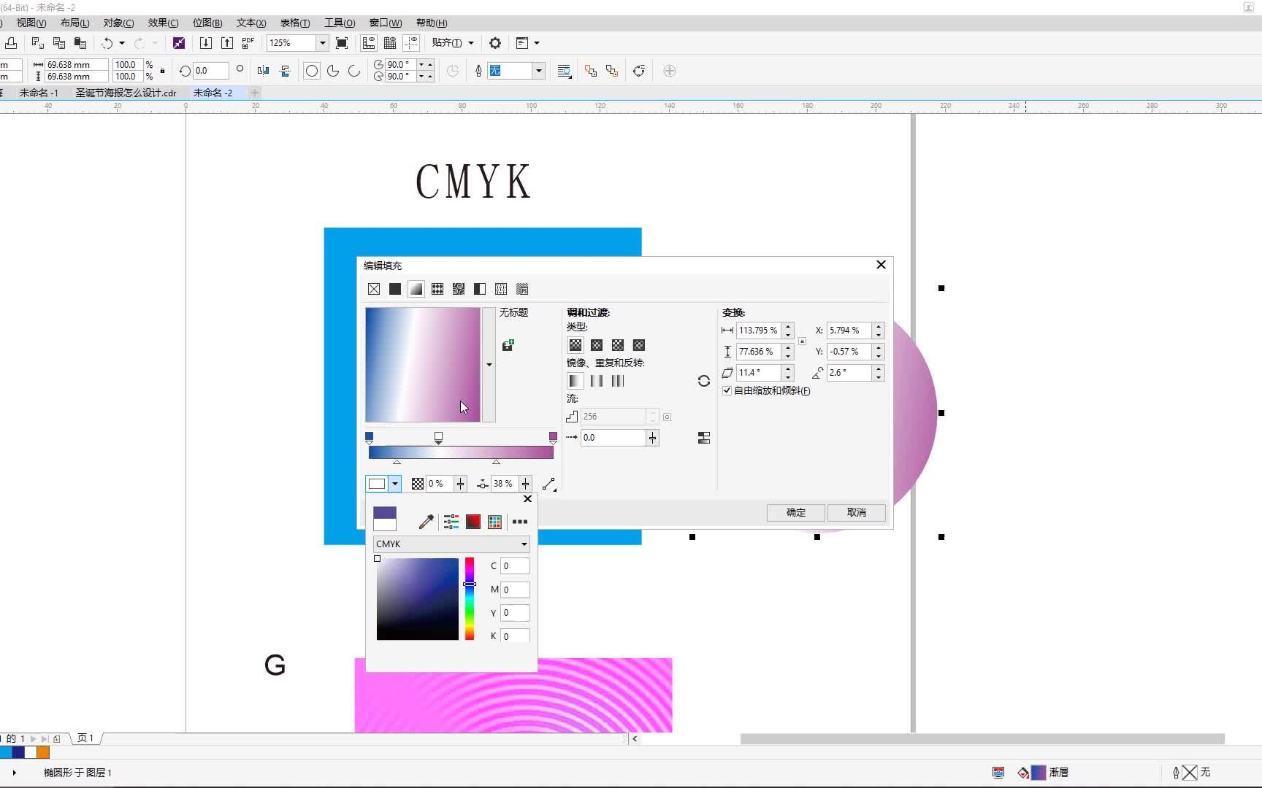Click the reverse fill icon
The width and height of the screenshot is (1262, 788).
pyautogui.click(x=704, y=381)
